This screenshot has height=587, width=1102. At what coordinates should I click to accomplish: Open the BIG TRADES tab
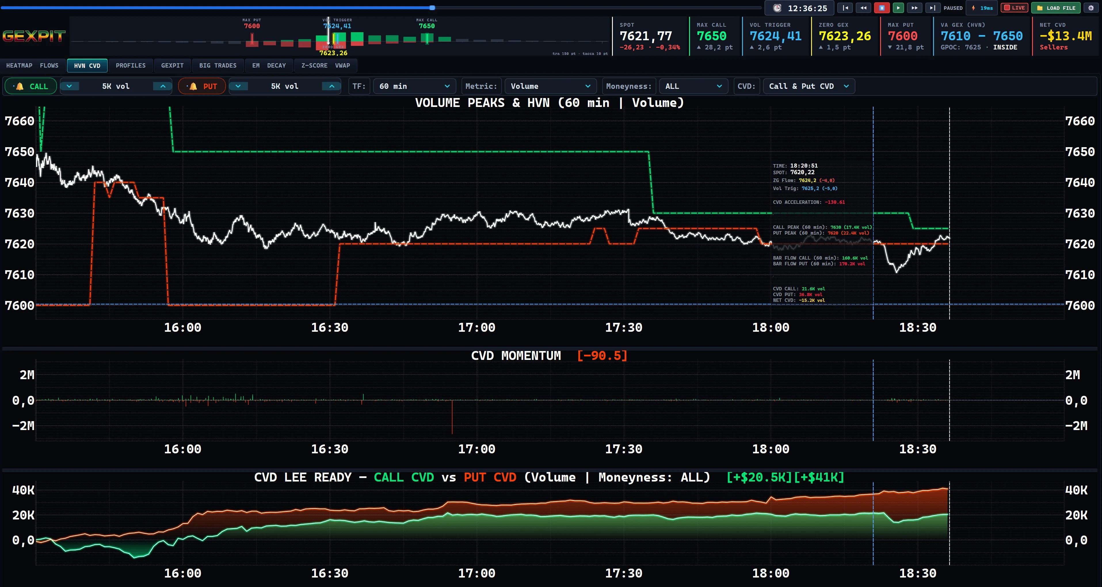pos(218,66)
